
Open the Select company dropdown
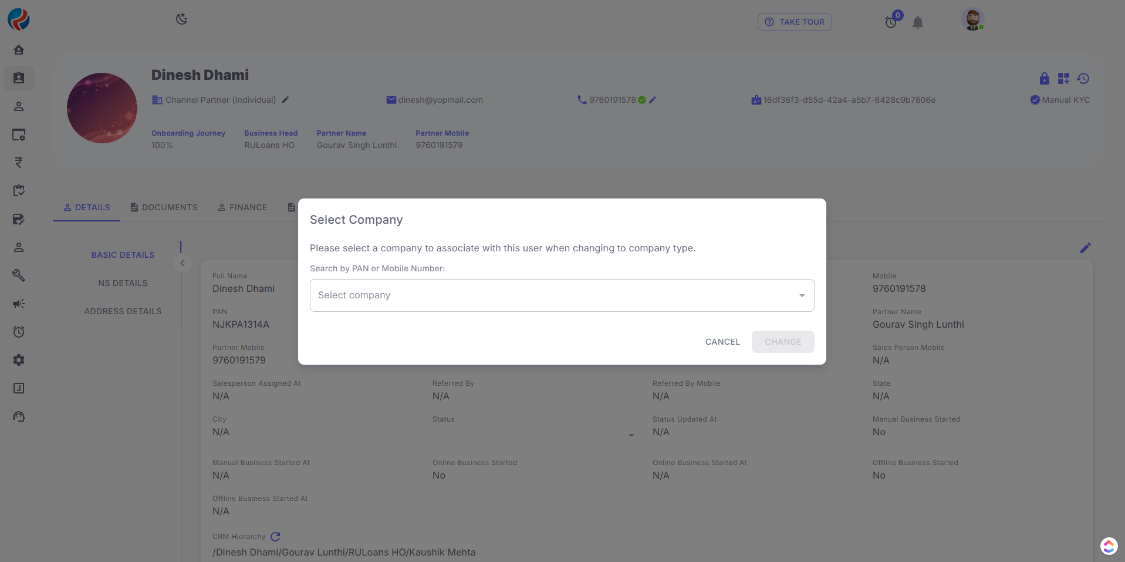pyautogui.click(x=562, y=295)
